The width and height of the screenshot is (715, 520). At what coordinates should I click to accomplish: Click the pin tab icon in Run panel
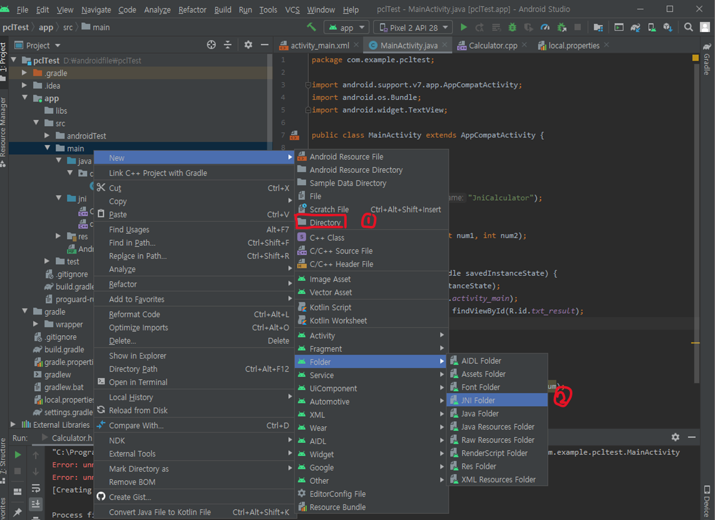coord(18,512)
